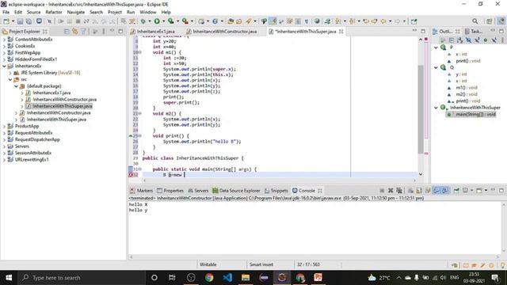Click the error marker on line 32

[x=131, y=175]
